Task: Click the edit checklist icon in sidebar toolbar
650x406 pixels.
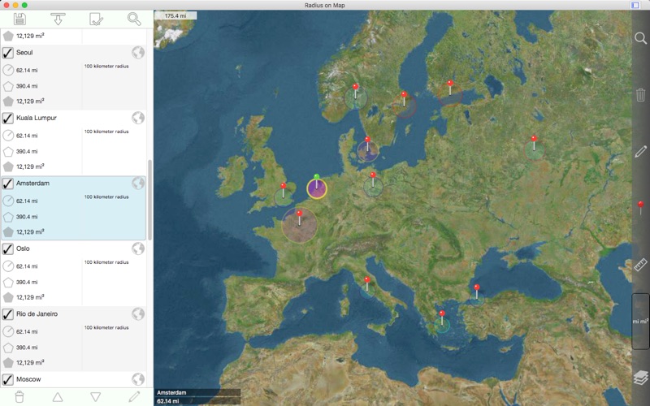Action: (96, 19)
